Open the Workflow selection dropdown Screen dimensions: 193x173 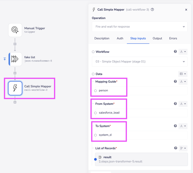coord(139,62)
